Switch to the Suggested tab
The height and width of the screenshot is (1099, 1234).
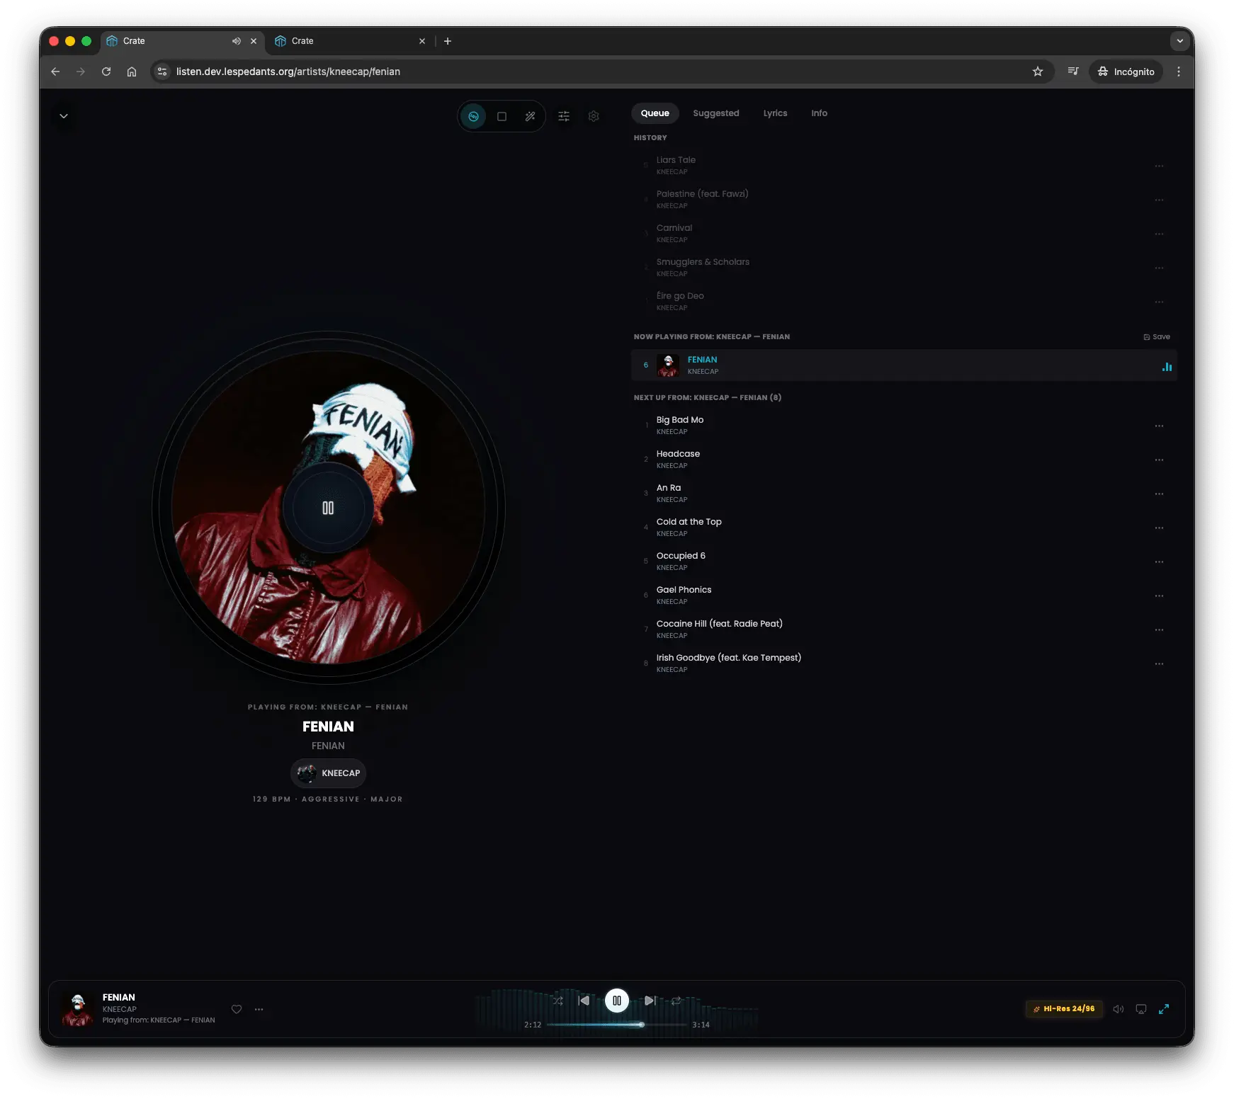pos(715,113)
